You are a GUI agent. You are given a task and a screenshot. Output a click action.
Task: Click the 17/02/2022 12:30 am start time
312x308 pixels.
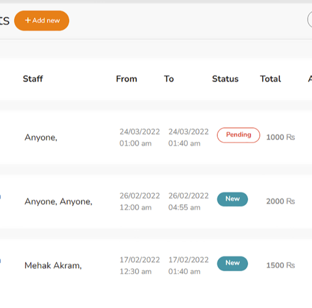point(139,265)
